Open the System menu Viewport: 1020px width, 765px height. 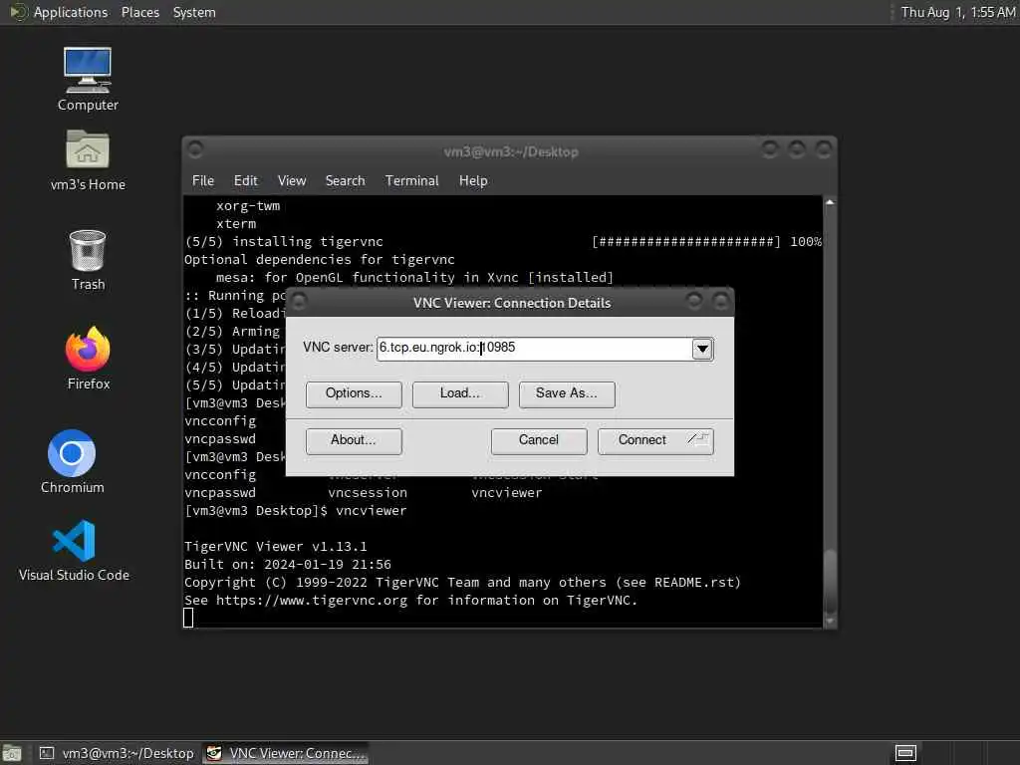[x=194, y=12]
